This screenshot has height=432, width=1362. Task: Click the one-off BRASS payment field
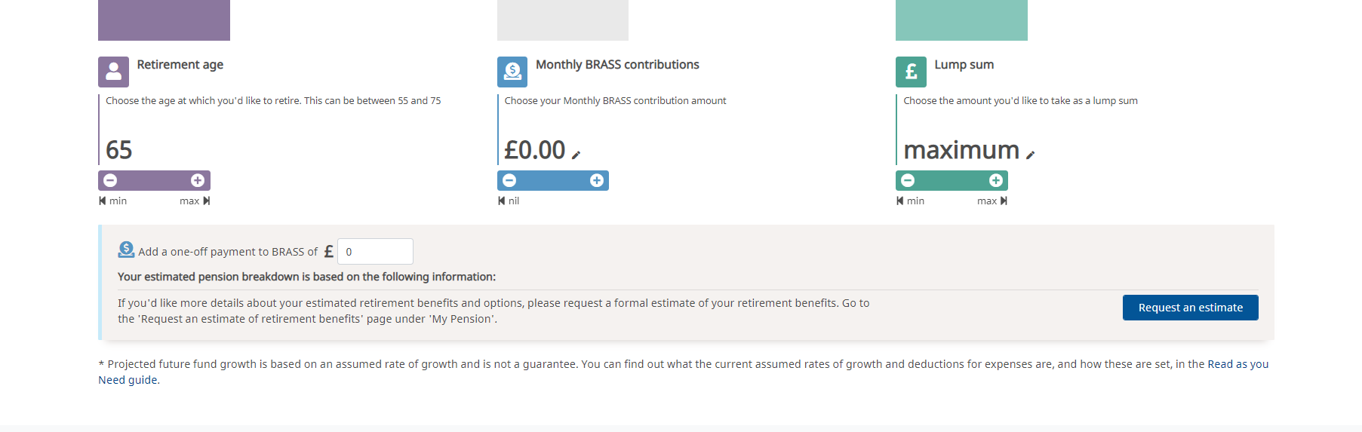click(375, 251)
